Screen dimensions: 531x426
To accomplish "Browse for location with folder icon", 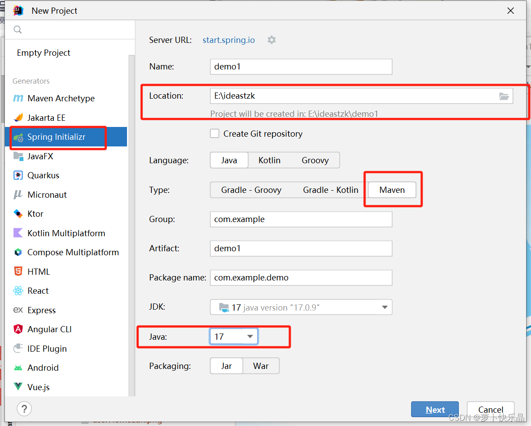I will coord(504,96).
